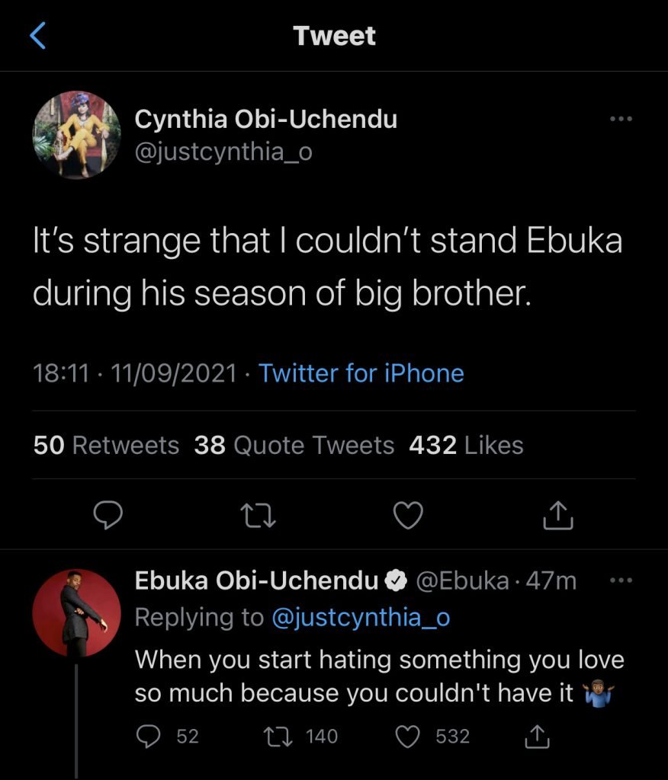This screenshot has width=668, height=780.
Task: Tap Ebuka Obi-Uchendu's display name
Action: 256,581
